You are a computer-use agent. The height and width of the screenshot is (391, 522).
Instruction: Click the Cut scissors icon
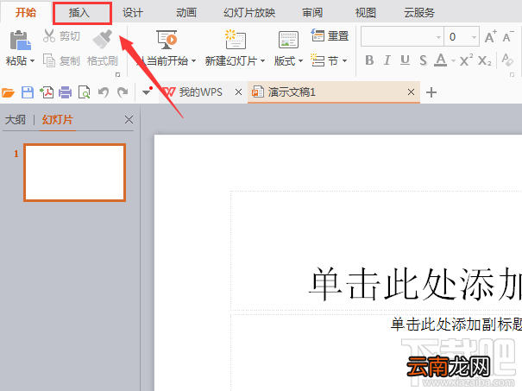point(49,35)
